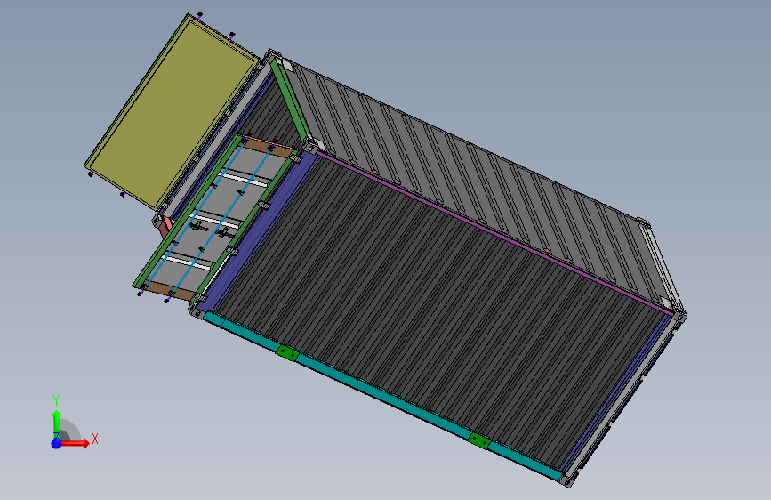Pick the green forklift bracket near container rear
771x500 pixels.
(479, 440)
